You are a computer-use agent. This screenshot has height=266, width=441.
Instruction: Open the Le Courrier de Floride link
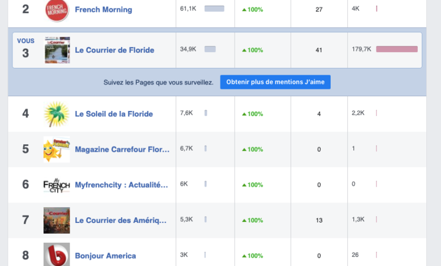click(114, 50)
